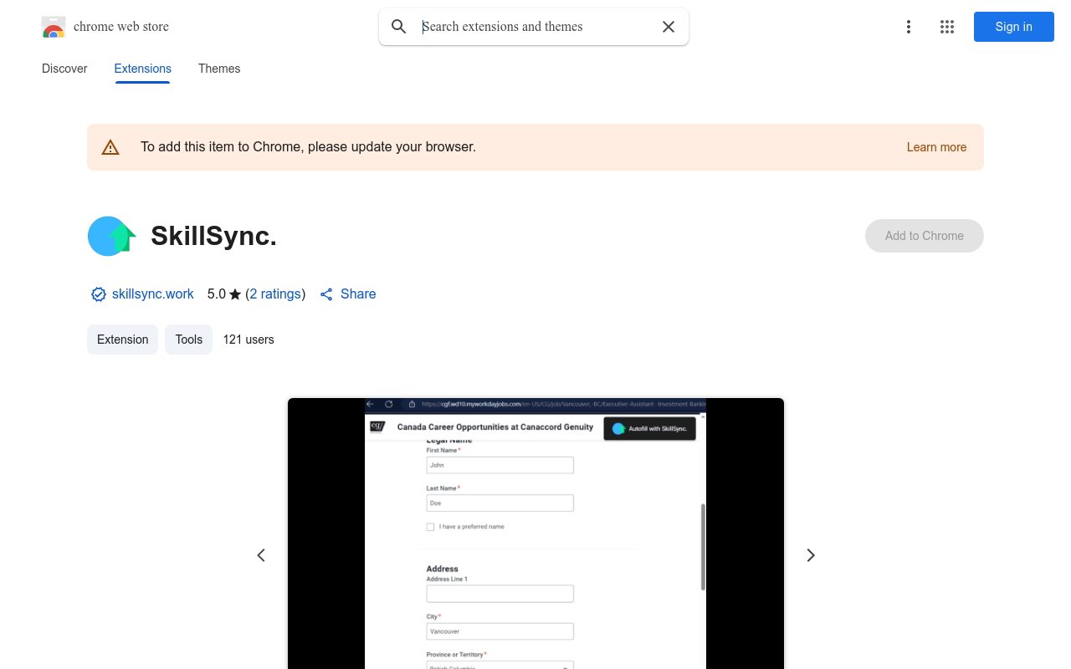Screen dimensions: 1071x669
Task: Open the 2 ratings link
Action: pyautogui.click(x=275, y=294)
